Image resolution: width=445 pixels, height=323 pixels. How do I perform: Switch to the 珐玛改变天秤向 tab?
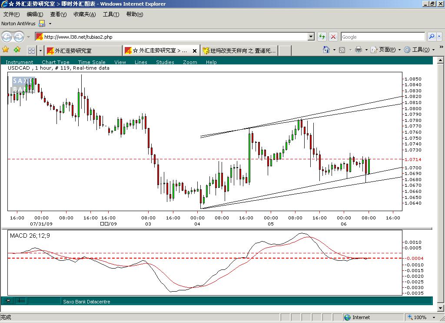pos(239,50)
